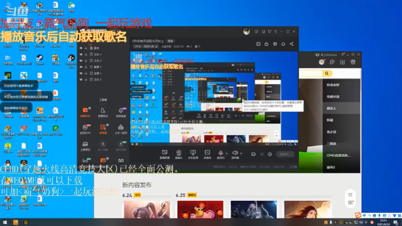Mute the 麦克风 microphone icon
Viewport: 402px width, 226px height.
point(220,153)
